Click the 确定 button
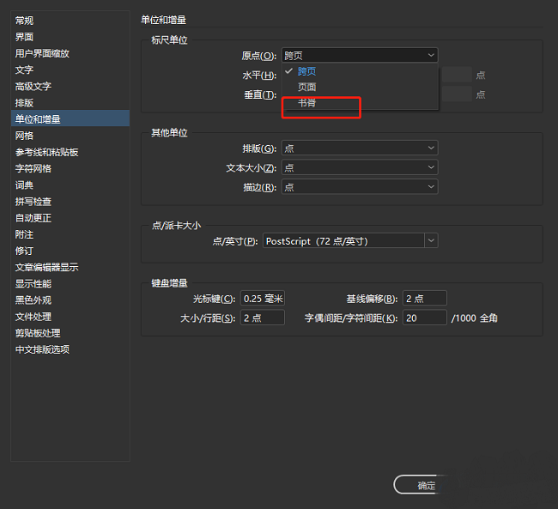558x509 pixels. 426,486
